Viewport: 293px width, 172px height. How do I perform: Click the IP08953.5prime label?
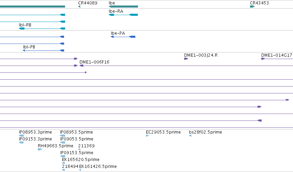point(76,132)
